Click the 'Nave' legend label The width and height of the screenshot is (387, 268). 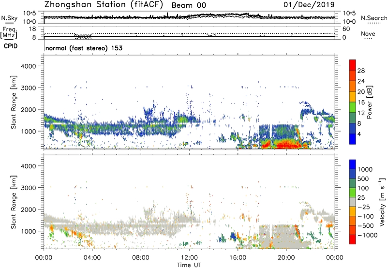click(368, 33)
